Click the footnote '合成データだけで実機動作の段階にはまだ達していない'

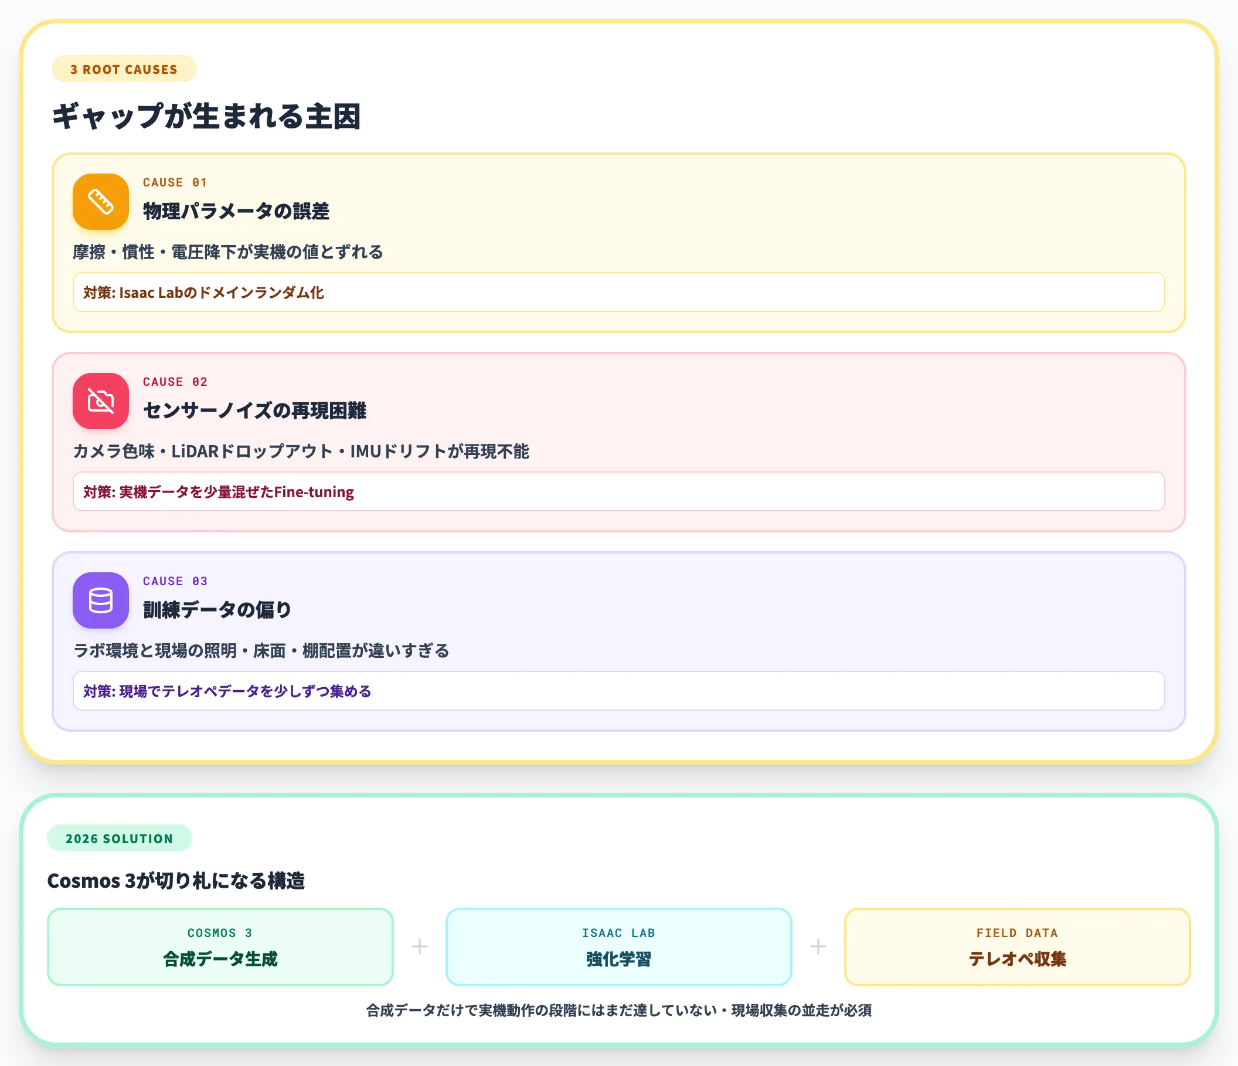click(541, 1010)
